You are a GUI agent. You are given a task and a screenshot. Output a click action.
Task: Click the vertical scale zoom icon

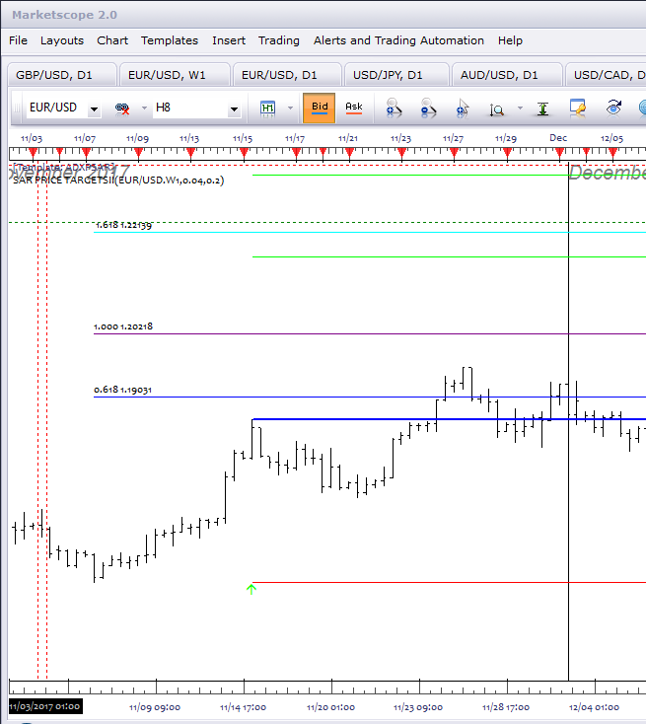tap(497, 109)
